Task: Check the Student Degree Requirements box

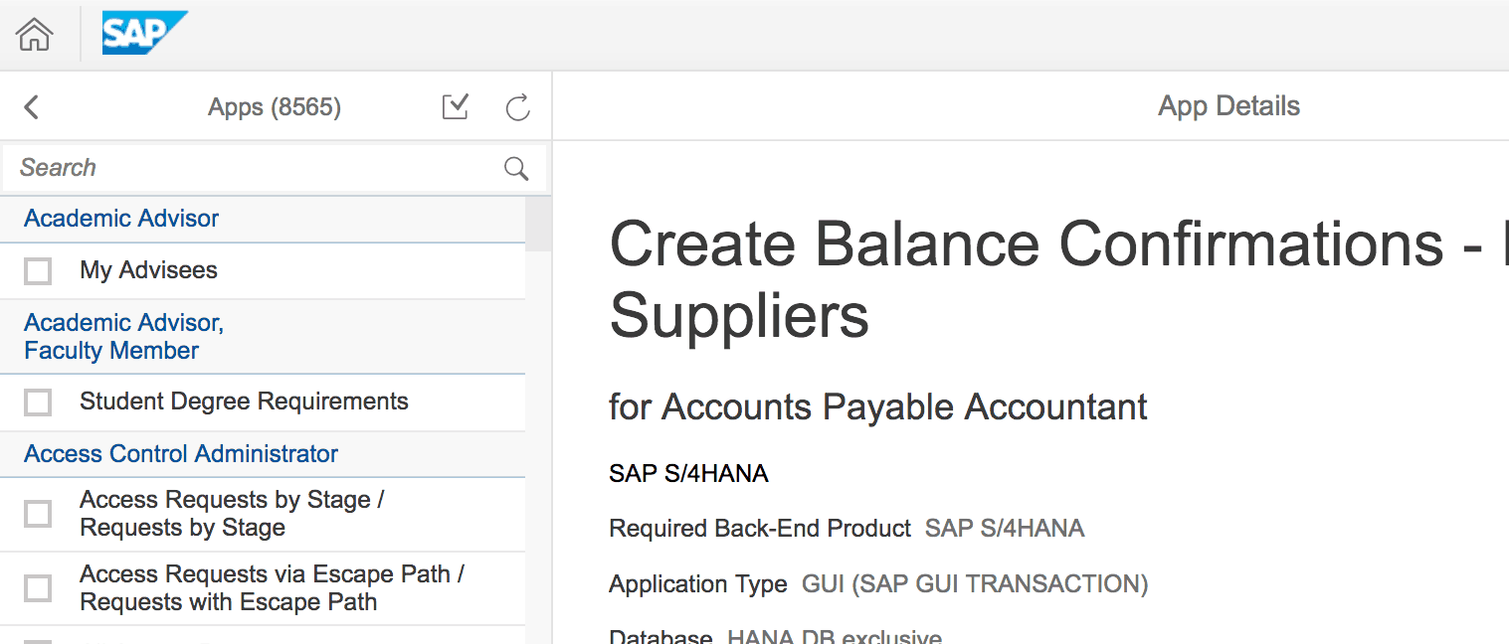Action: tap(38, 402)
